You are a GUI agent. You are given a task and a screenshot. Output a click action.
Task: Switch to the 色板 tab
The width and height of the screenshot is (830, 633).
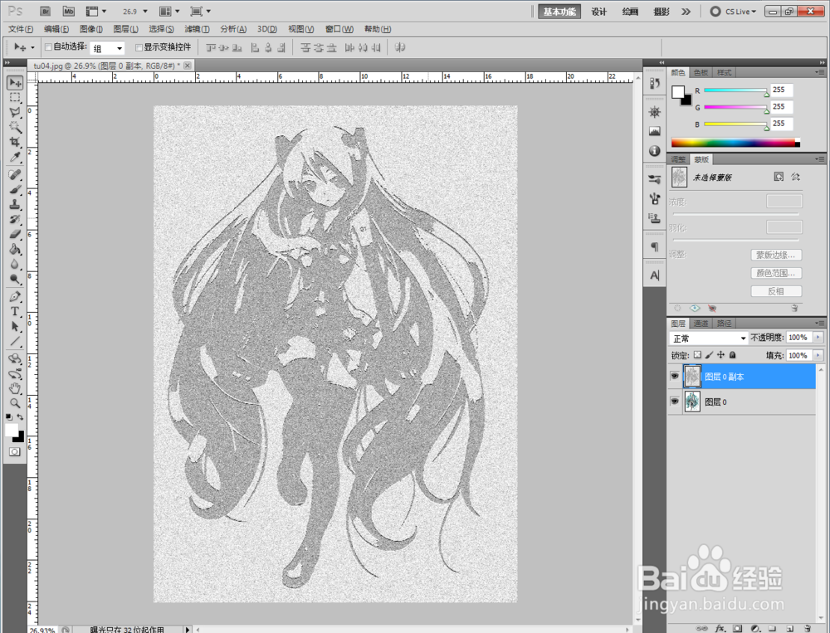[x=701, y=72]
